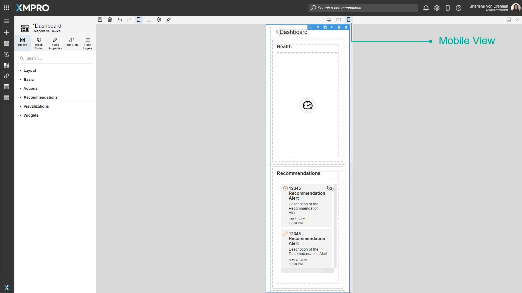Click the search recommendations field
Screen dimensions: 522x293
pos(363,8)
